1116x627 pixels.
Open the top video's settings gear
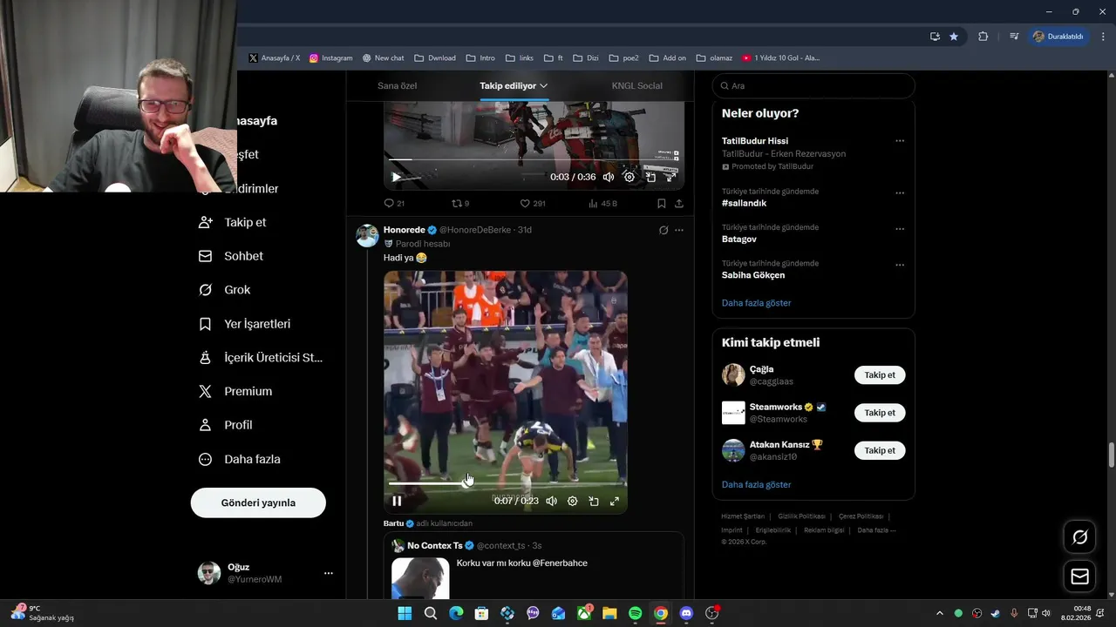629,177
